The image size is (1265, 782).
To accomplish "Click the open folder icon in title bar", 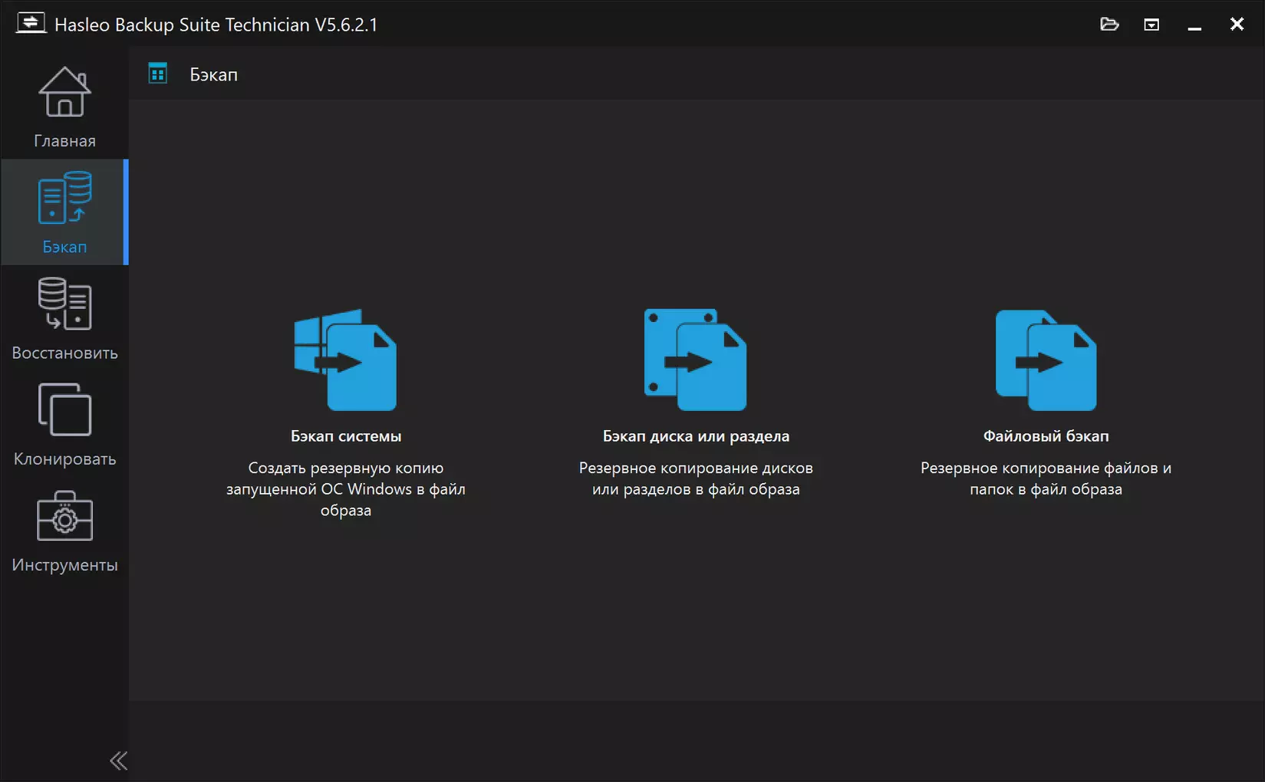I will [1109, 25].
